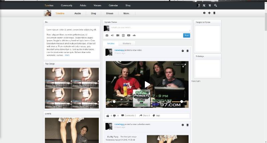
Task: Click the camera photo upload icon
Action: (107, 35)
